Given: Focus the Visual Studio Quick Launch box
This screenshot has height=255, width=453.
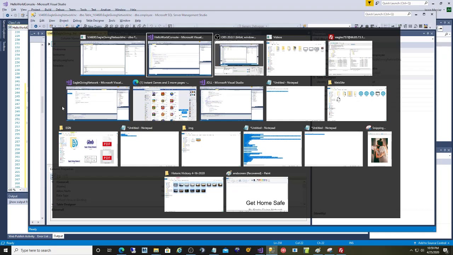Looking at the screenshot, I should (x=406, y=3).
